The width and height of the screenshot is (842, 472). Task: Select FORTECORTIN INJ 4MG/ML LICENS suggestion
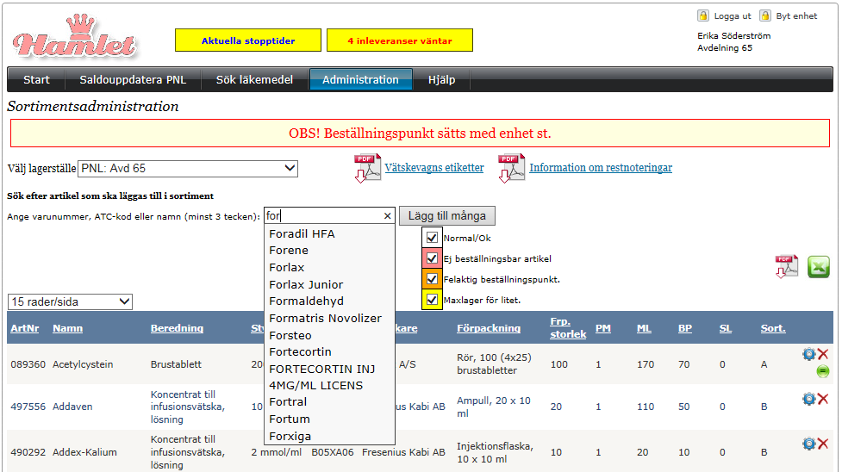[x=322, y=377]
